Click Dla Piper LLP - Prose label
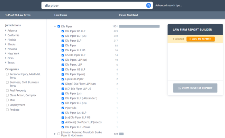Screen dimensions: 225x138 pos(78,127)
